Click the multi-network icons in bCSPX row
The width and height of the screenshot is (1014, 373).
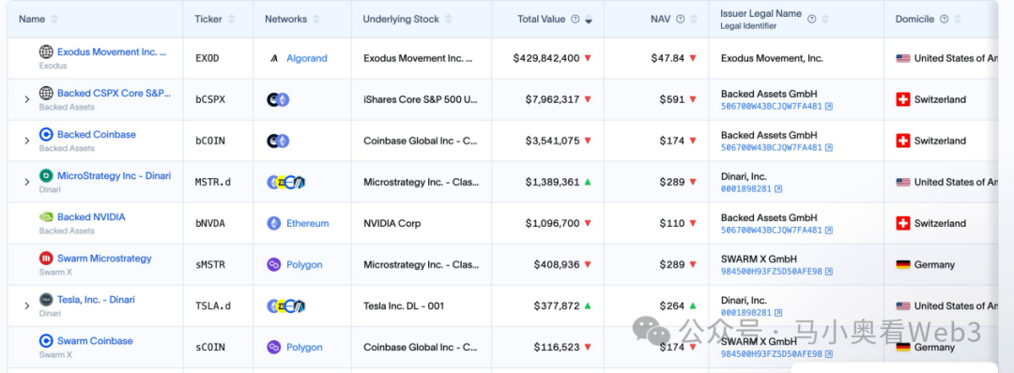click(278, 99)
